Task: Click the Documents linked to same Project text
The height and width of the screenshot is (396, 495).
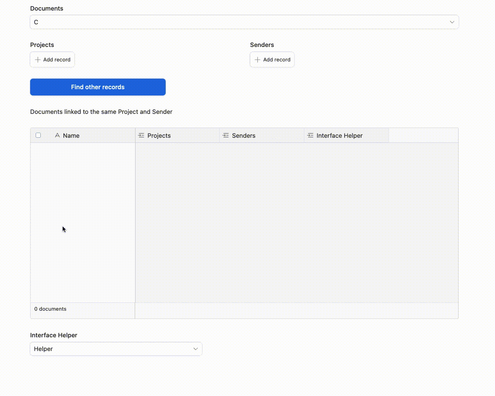Action: tap(101, 112)
